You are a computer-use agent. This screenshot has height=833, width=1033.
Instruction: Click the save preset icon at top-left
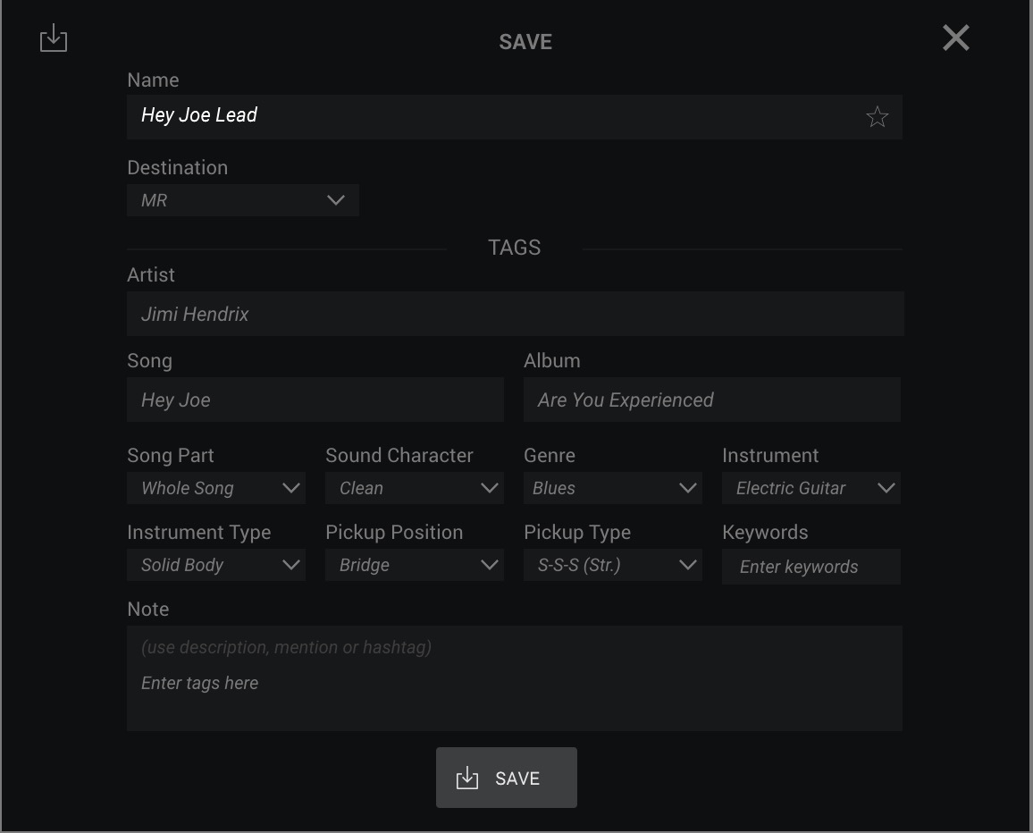(x=54, y=38)
